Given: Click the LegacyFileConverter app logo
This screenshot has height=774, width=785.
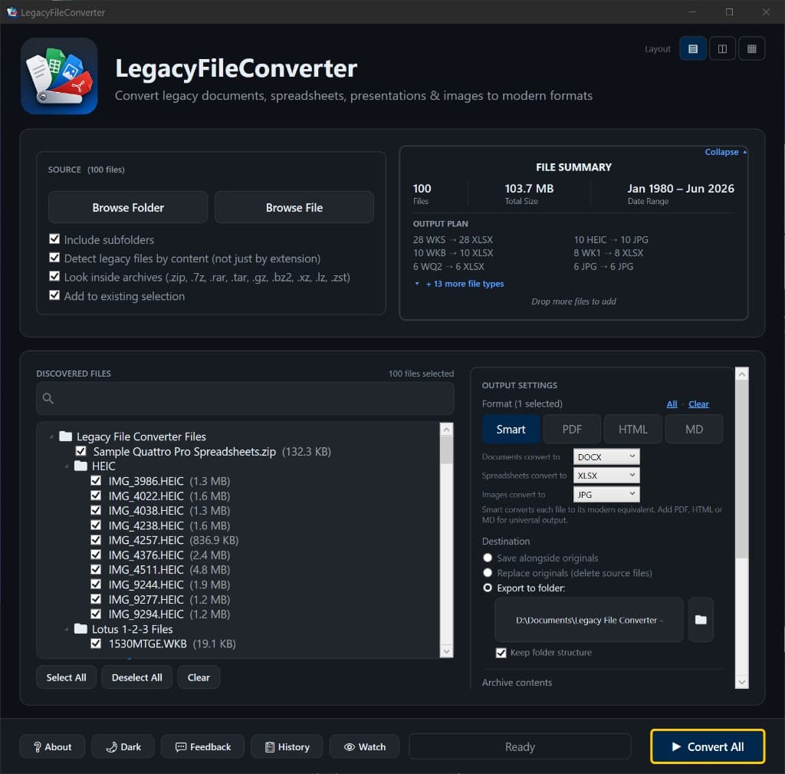Looking at the screenshot, I should click(x=59, y=76).
